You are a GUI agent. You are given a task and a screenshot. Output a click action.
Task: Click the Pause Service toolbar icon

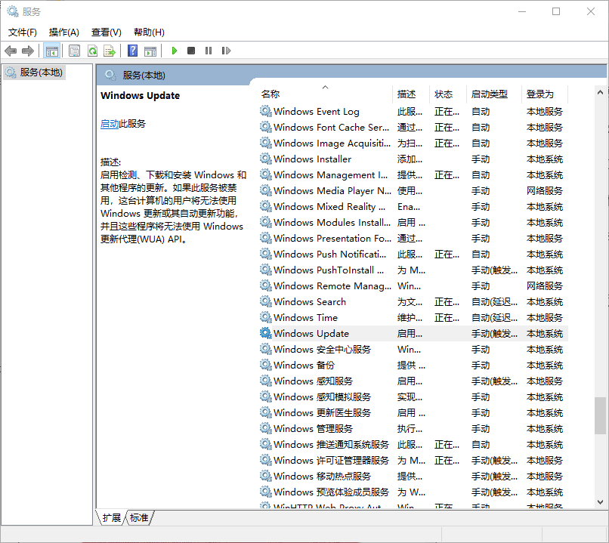tap(209, 51)
